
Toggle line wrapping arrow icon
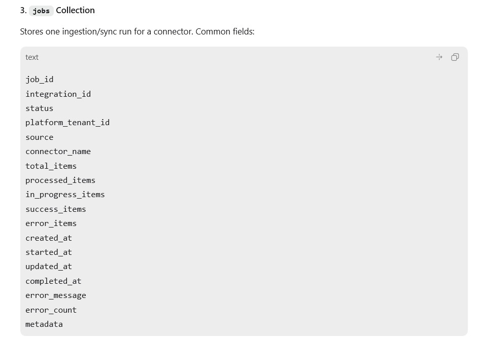pyautogui.click(x=439, y=57)
